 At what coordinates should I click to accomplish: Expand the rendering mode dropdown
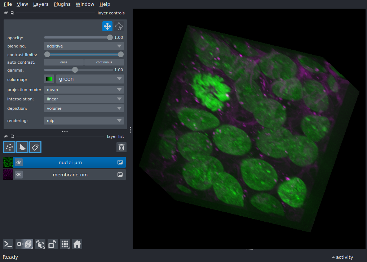pos(84,121)
